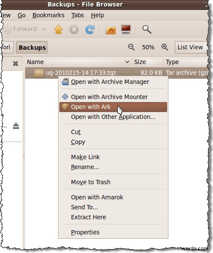
Task: Open the Bookmarks menu
Action: coord(48,15)
